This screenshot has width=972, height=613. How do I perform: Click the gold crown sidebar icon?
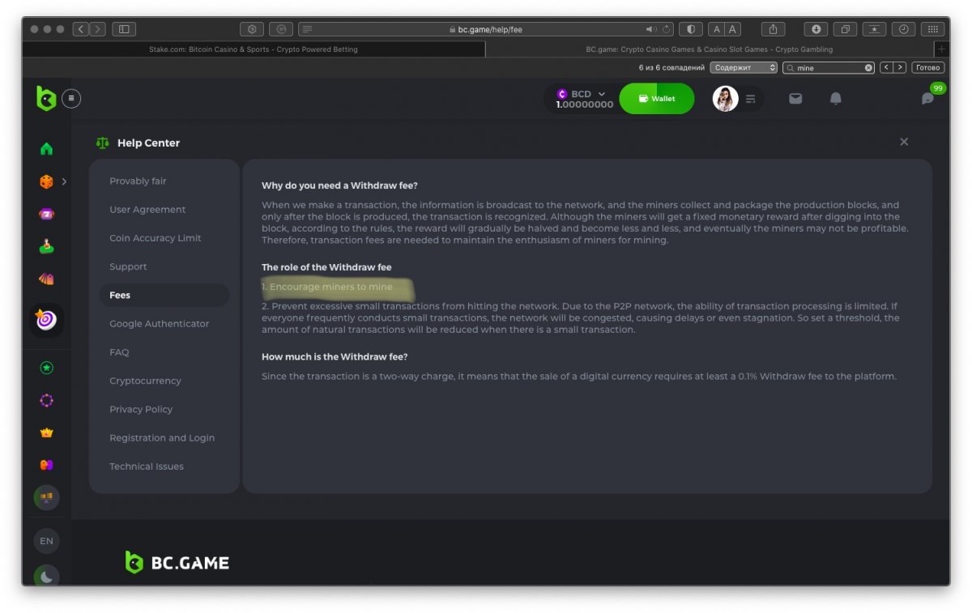pyautogui.click(x=46, y=432)
